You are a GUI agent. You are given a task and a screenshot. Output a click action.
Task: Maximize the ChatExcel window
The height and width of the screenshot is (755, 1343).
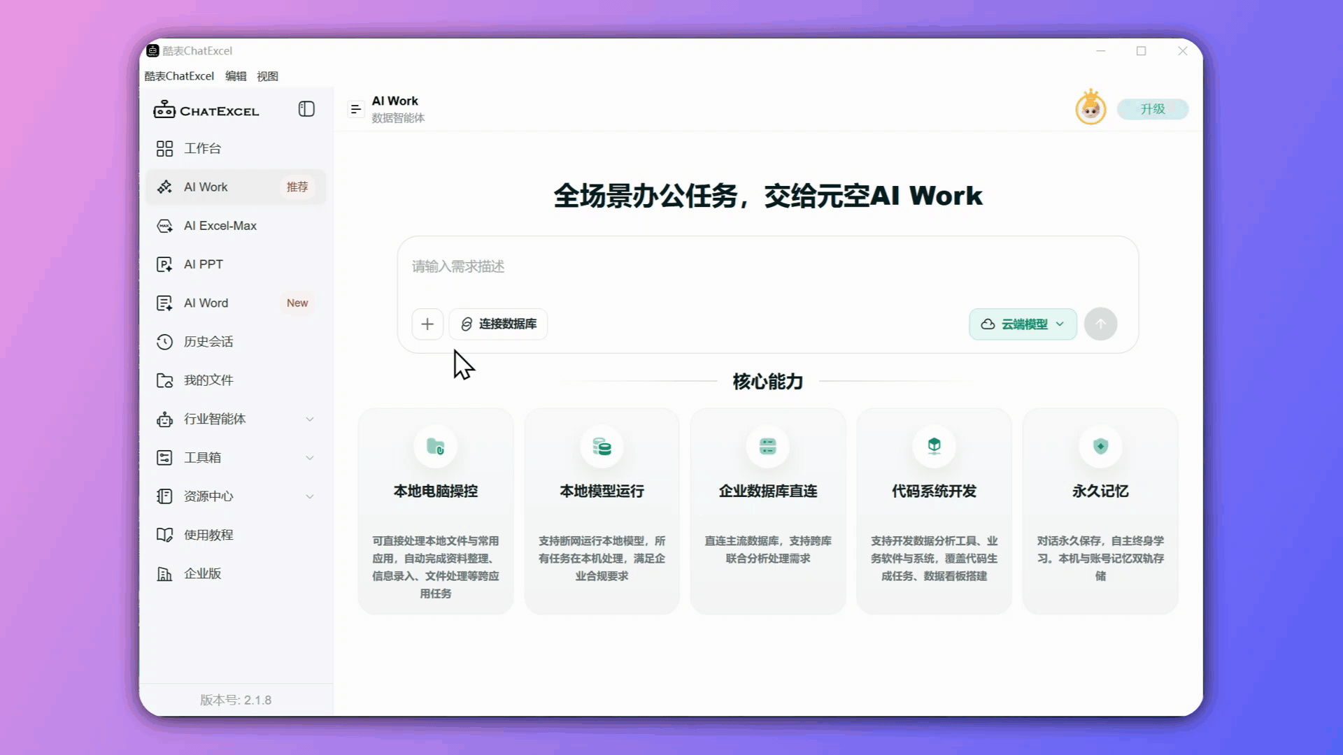pyautogui.click(x=1141, y=51)
